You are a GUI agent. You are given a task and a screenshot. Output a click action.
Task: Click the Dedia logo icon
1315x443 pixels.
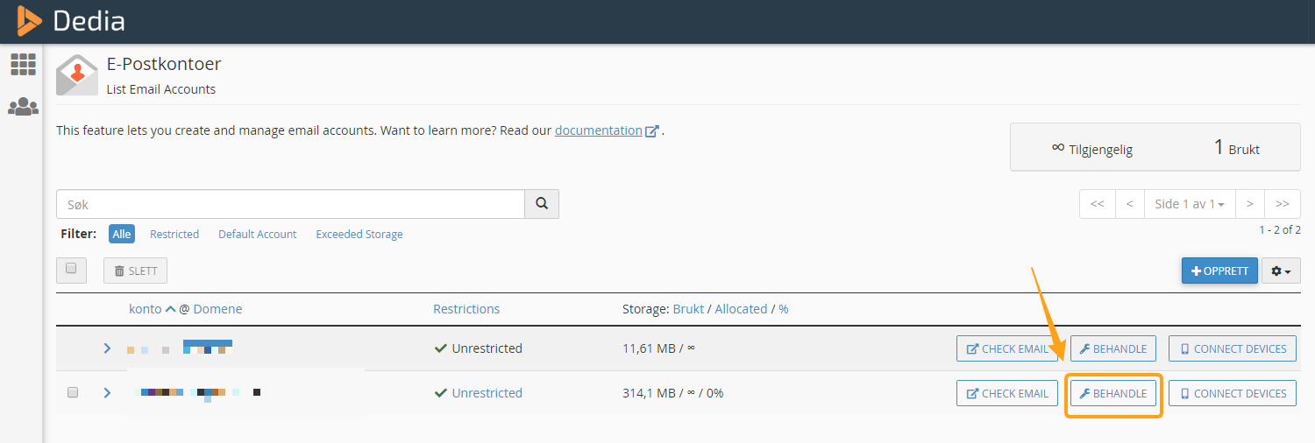[28, 20]
